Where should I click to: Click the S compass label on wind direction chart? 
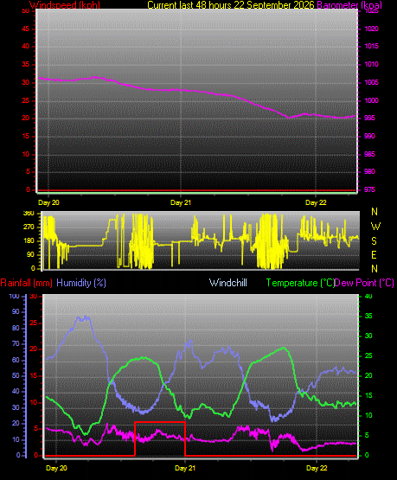pyautogui.click(x=374, y=241)
